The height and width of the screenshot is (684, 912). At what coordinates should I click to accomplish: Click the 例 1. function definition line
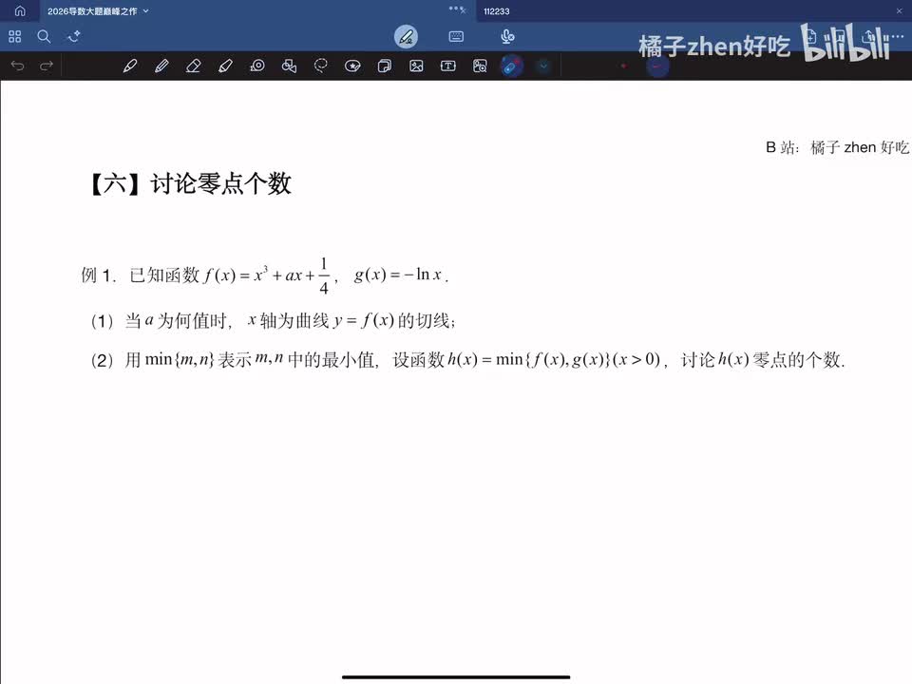tap(265, 275)
